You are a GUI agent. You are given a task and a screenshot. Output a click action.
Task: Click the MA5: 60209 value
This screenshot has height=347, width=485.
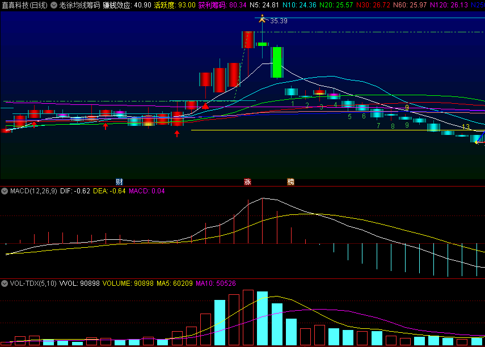[x=175, y=283]
